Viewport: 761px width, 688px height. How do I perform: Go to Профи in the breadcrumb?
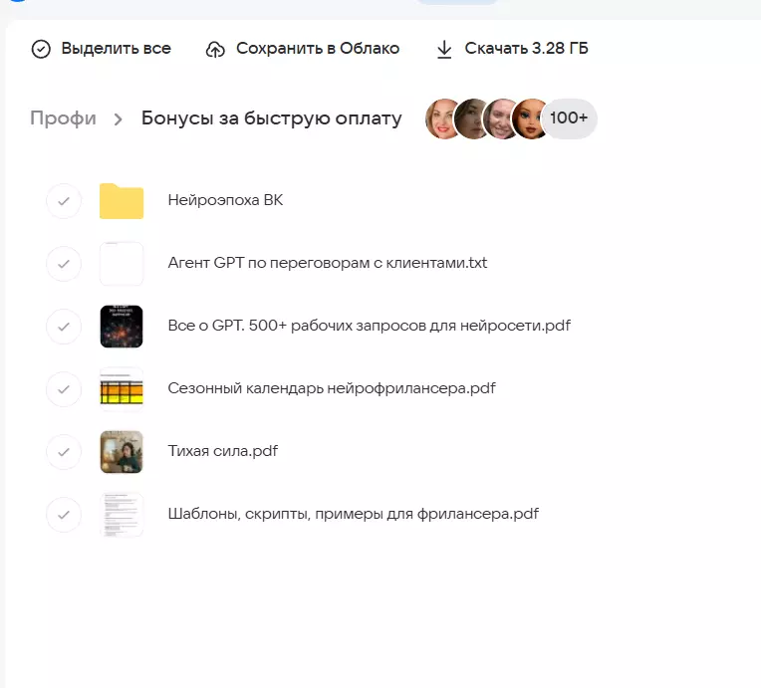63,118
